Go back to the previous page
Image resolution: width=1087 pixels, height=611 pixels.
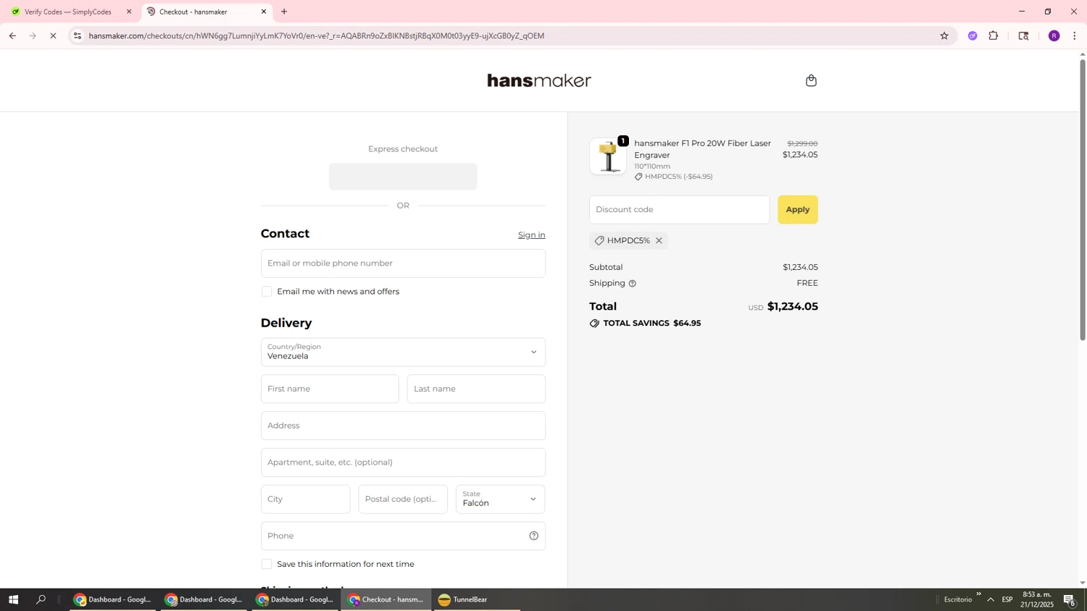(12, 35)
